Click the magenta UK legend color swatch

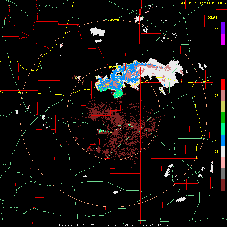click(223, 40)
